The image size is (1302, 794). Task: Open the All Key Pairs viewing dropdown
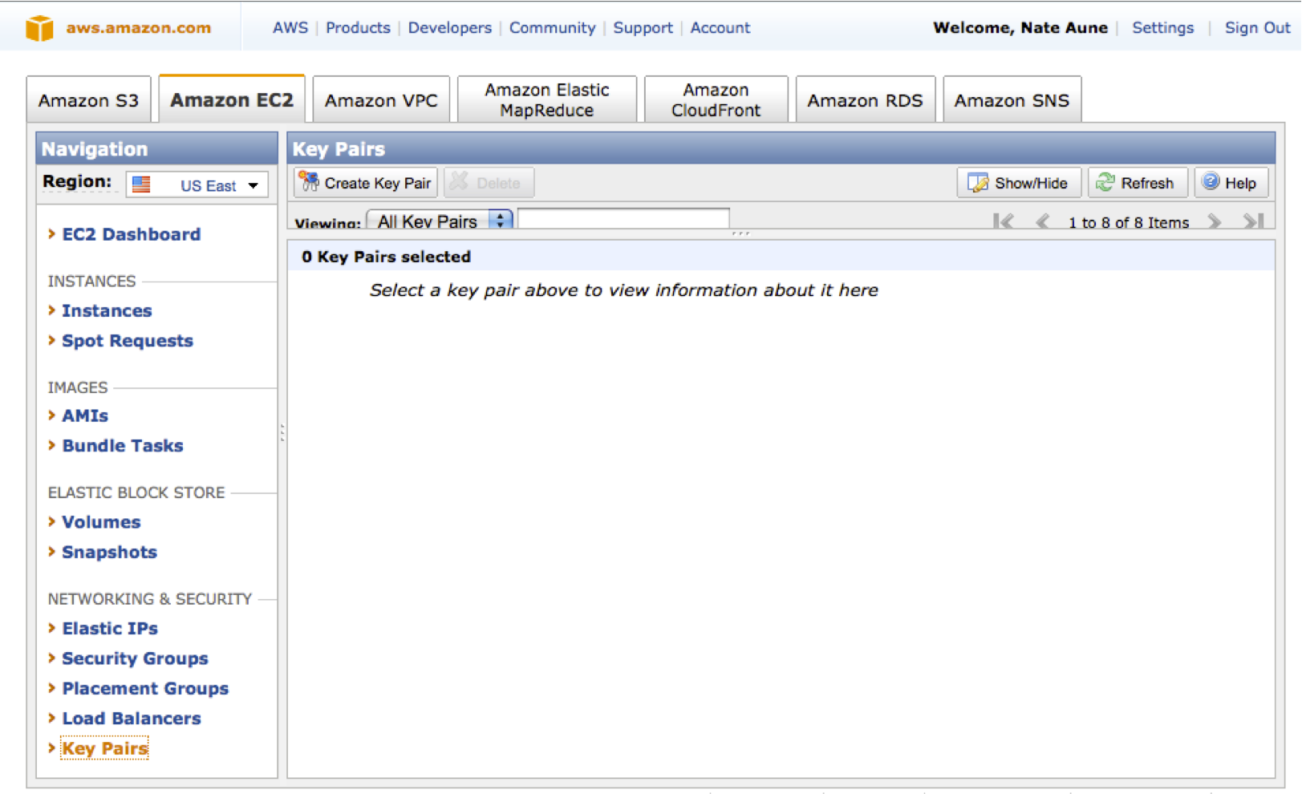[x=439, y=221]
